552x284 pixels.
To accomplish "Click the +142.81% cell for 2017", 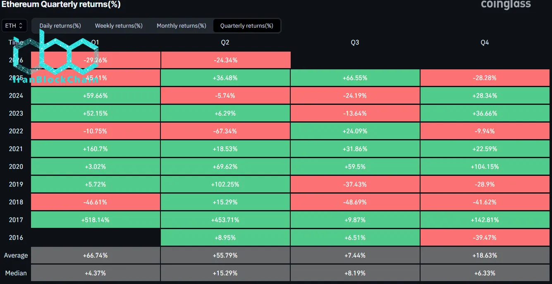I will click(x=485, y=220).
